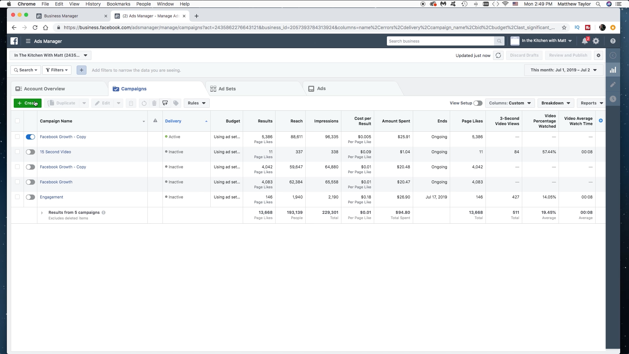This screenshot has height=354, width=629.
Task: Expand Results from 5 campaigns row
Action: tap(42, 213)
